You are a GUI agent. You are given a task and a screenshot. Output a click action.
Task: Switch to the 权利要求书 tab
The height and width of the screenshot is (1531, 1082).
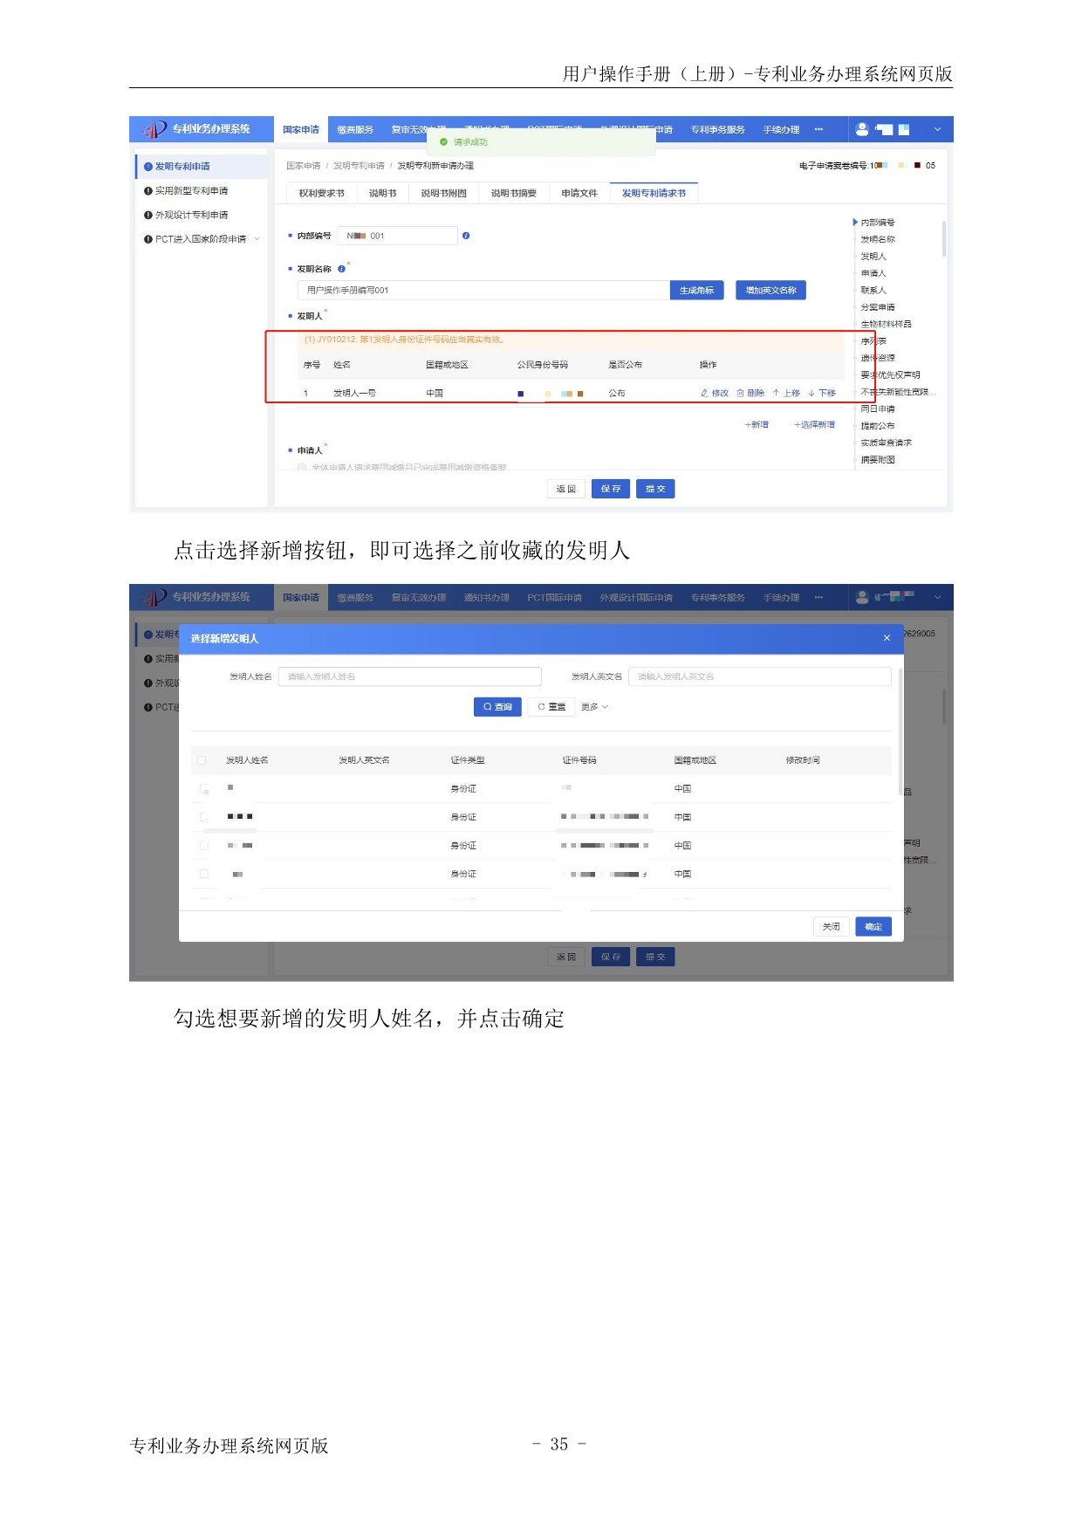[321, 193]
